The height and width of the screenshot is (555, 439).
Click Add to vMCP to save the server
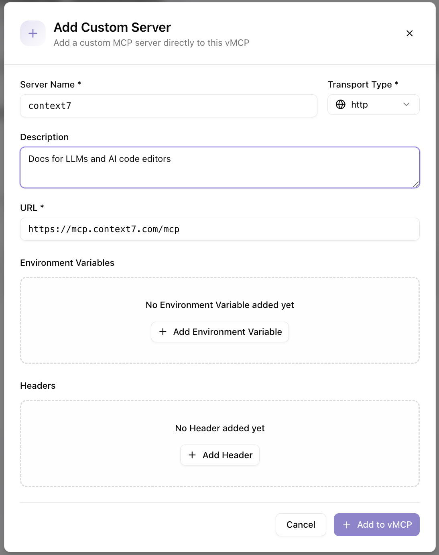coord(376,524)
